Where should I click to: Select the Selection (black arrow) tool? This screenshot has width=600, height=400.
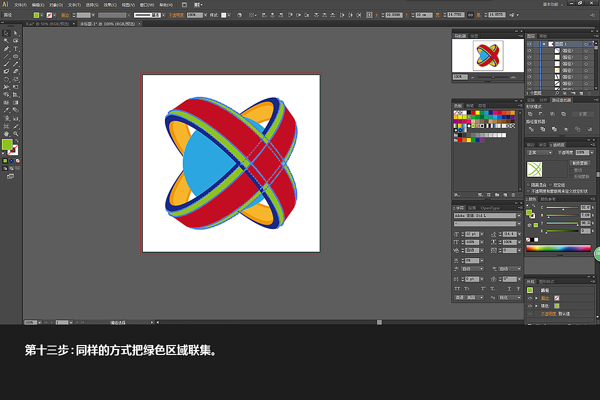point(6,33)
